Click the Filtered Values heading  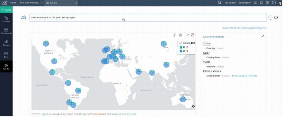click(212, 71)
